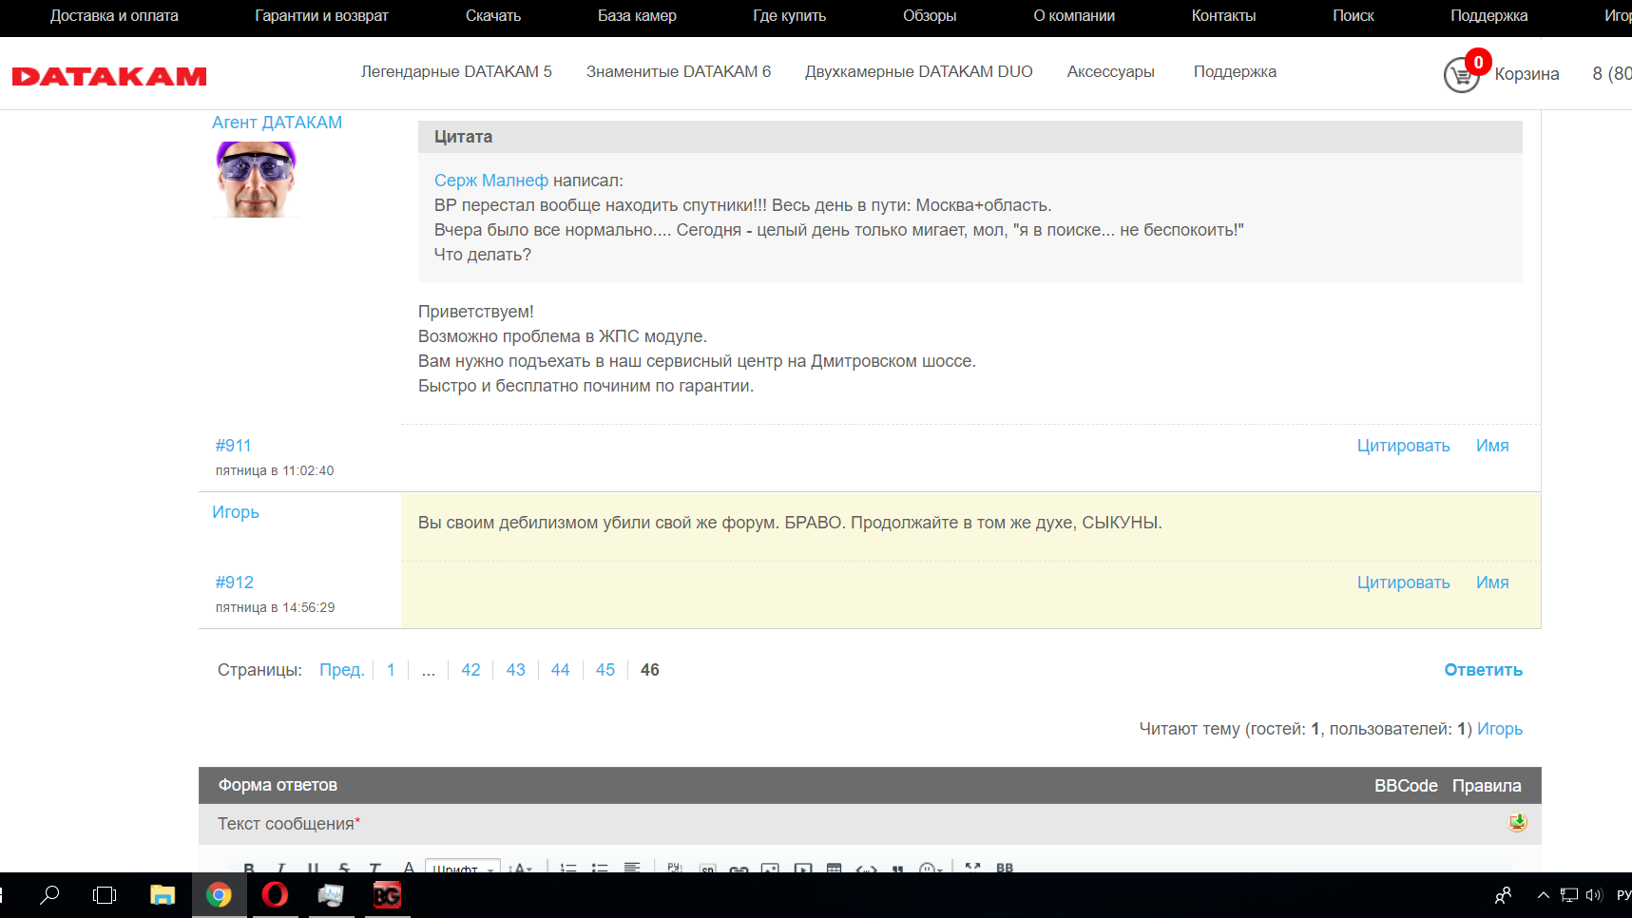Click the green icon in message text header
This screenshot has height=918, width=1632.
pos(1517,823)
